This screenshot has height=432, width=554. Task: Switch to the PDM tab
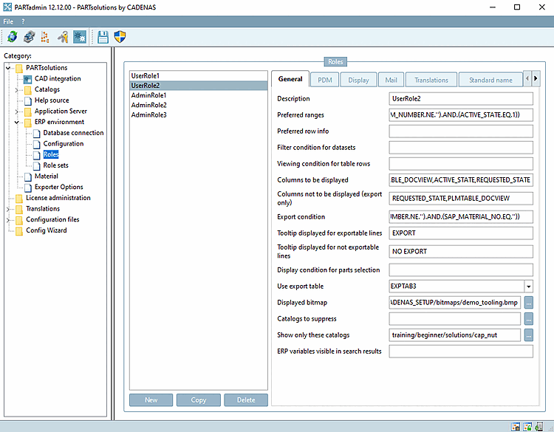click(x=325, y=80)
